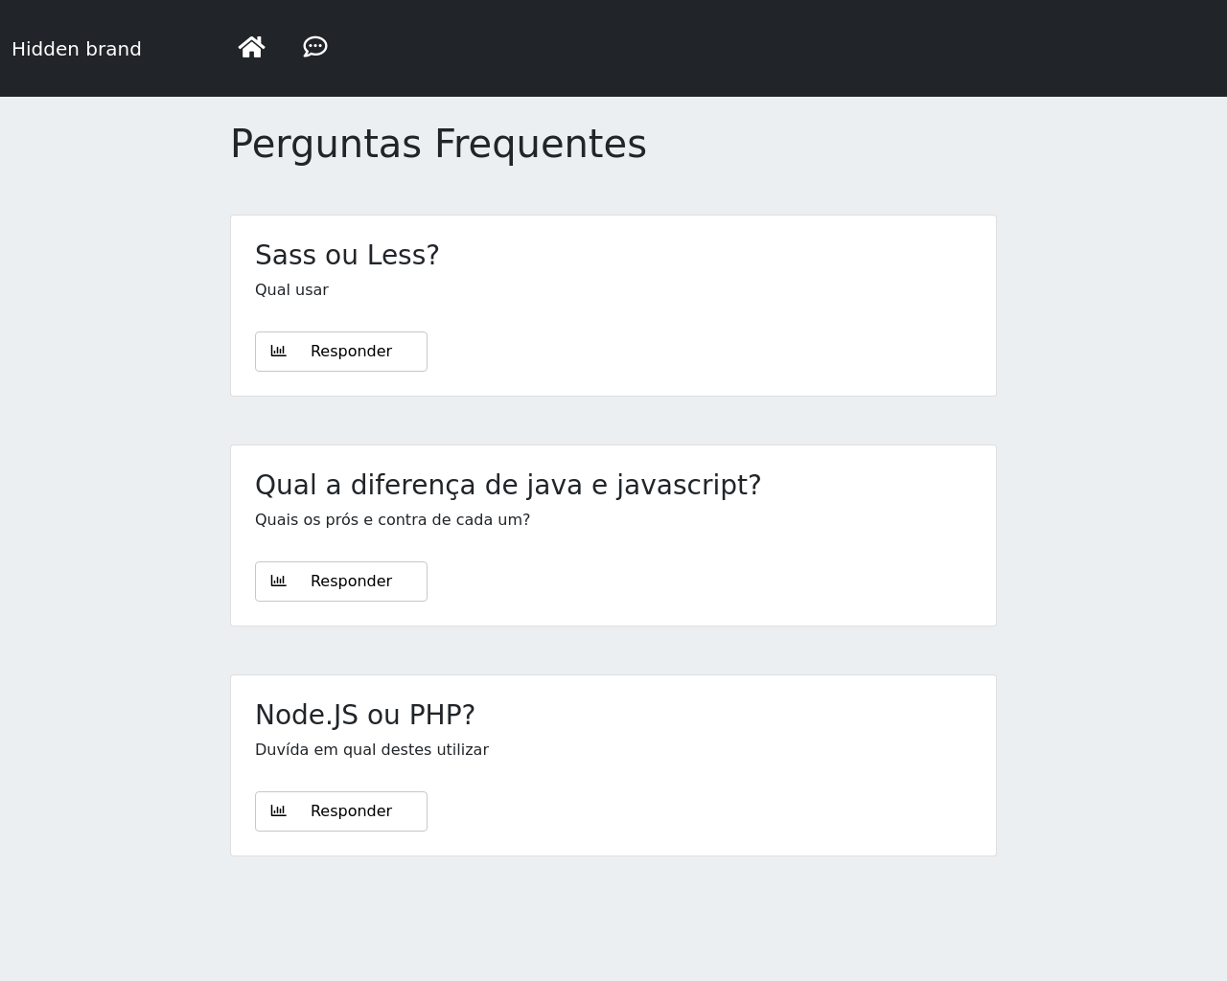Select 'Quais os prós e contra de cada um?' text

[x=392, y=519]
